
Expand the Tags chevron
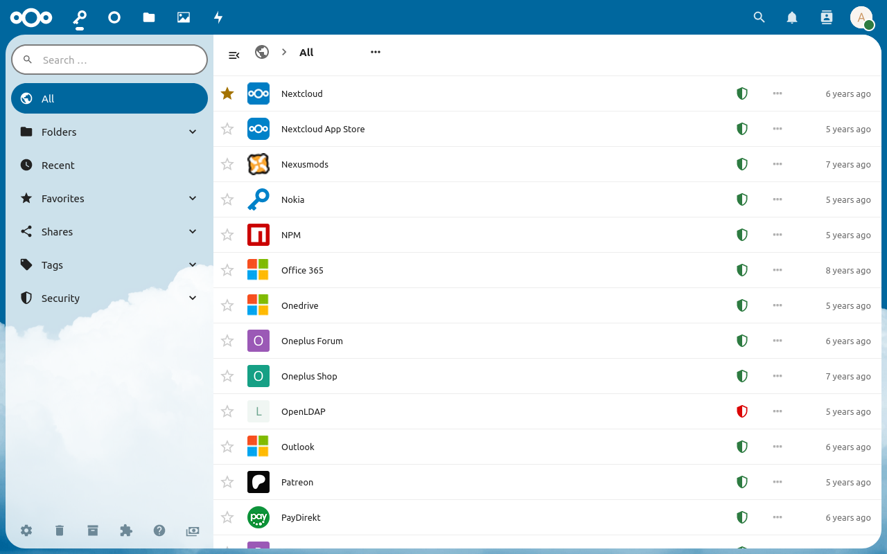click(193, 265)
